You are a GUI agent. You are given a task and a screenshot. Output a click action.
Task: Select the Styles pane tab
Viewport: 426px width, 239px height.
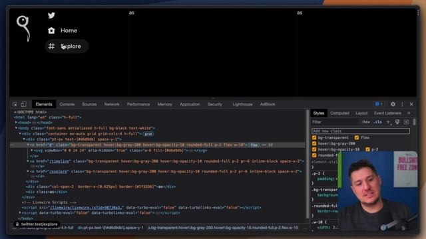(x=319, y=114)
